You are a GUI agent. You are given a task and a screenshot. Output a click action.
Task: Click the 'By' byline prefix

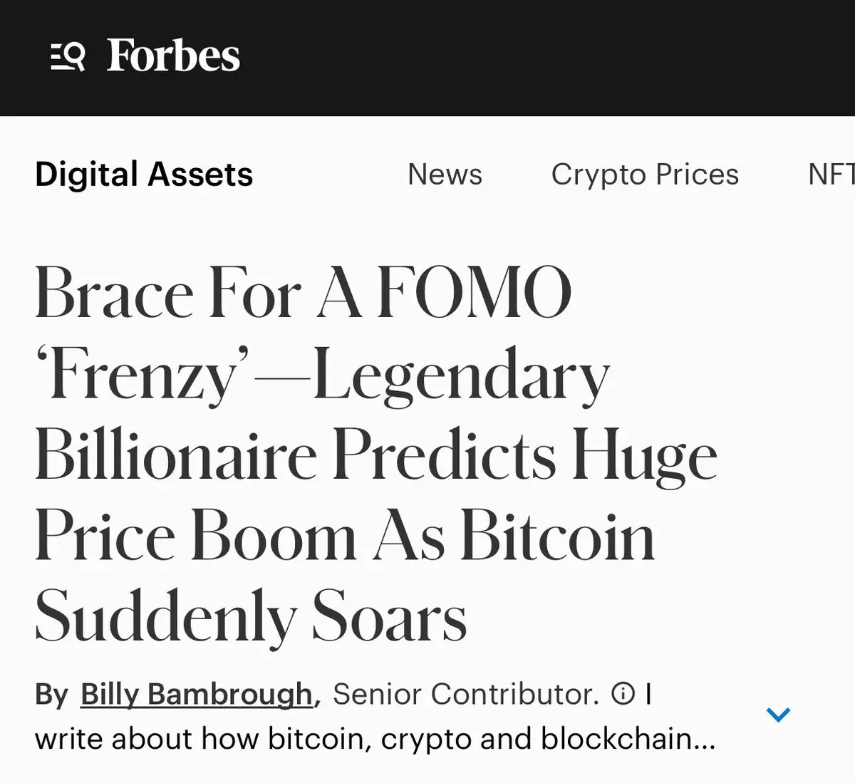51,694
